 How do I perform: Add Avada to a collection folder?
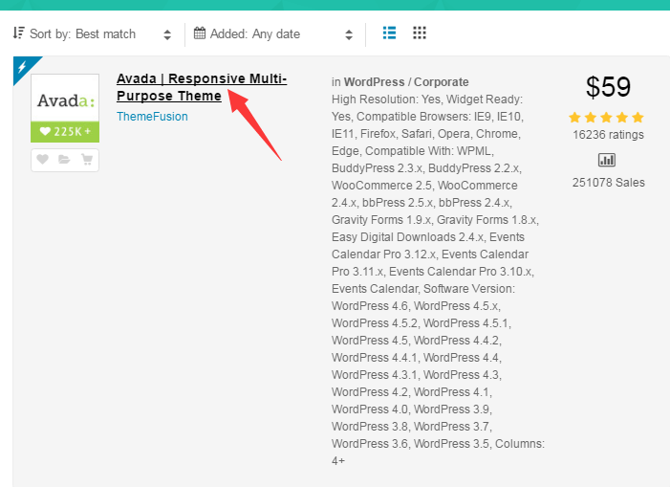64,160
